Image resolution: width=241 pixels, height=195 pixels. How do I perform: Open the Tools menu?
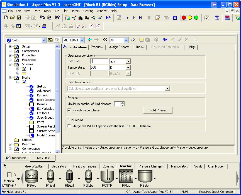pos(47,11)
